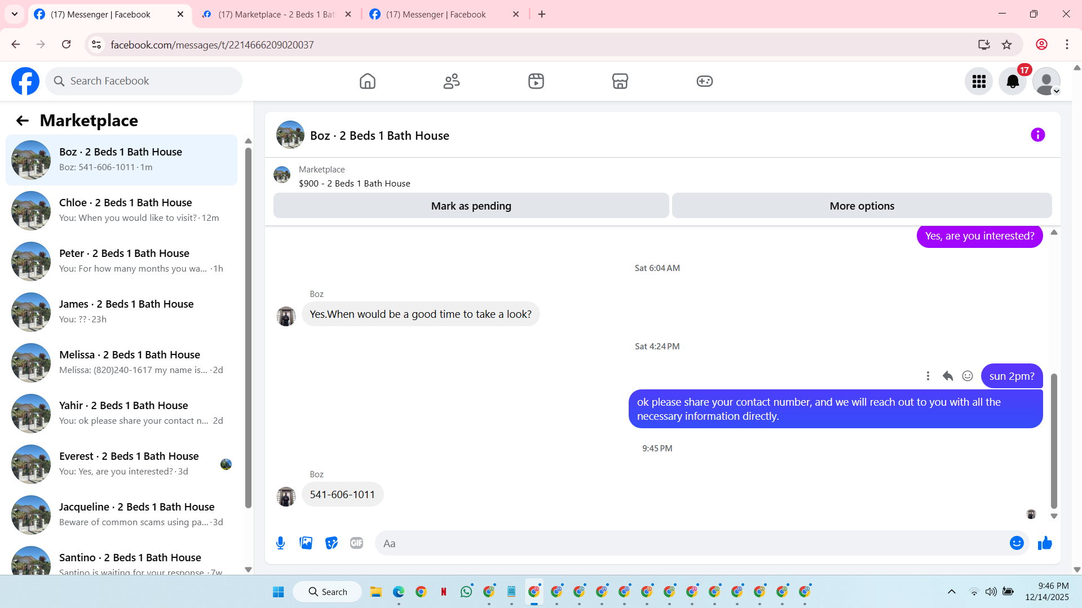Click the Facebook logo
Viewport: 1082px width, 608px height.
coord(25,81)
